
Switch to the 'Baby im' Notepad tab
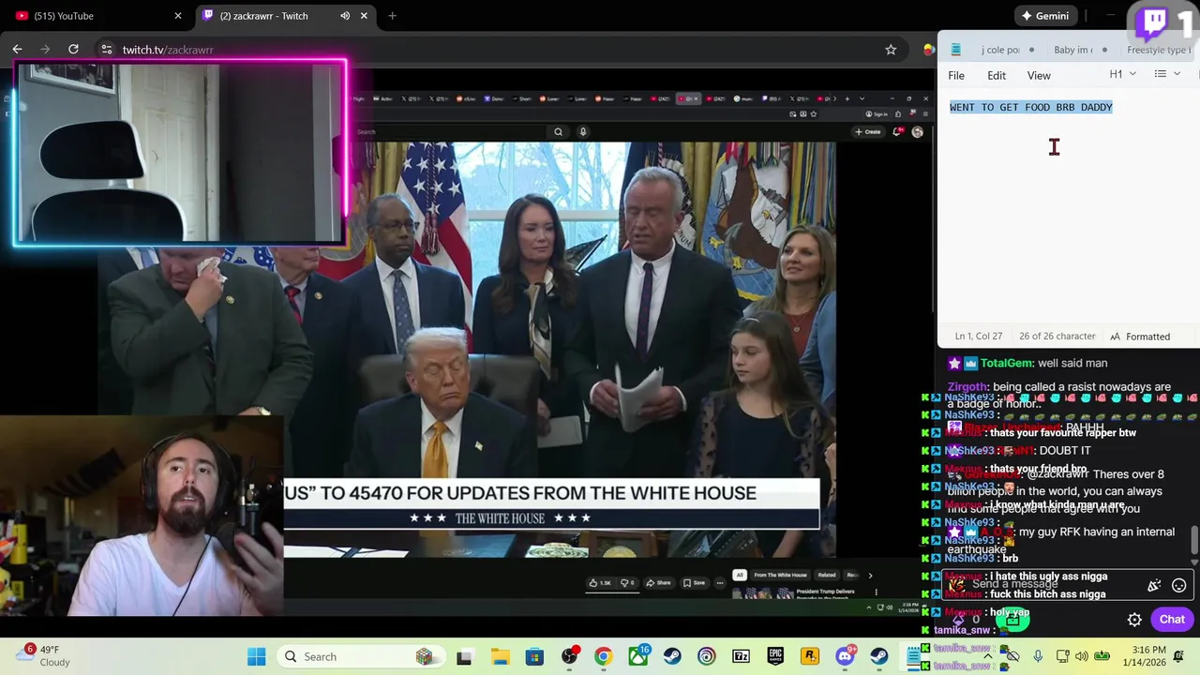(x=1079, y=50)
